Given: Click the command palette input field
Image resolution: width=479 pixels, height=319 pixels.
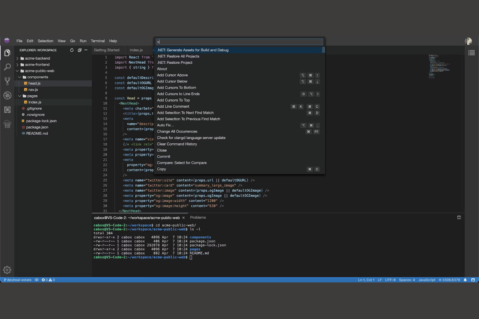Looking at the screenshot, I should (x=239, y=41).
